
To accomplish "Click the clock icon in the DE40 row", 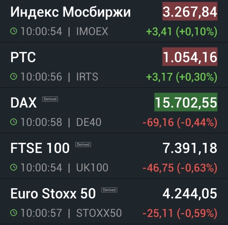I will 14,122.
